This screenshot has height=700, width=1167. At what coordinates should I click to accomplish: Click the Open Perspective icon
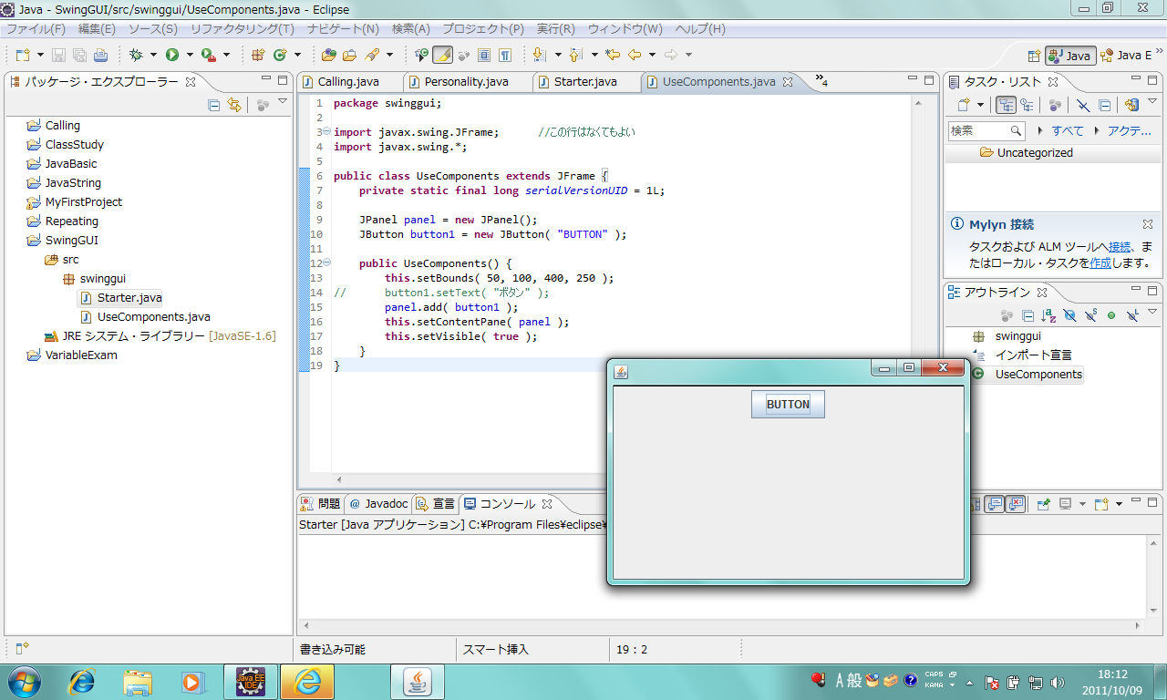[1034, 55]
